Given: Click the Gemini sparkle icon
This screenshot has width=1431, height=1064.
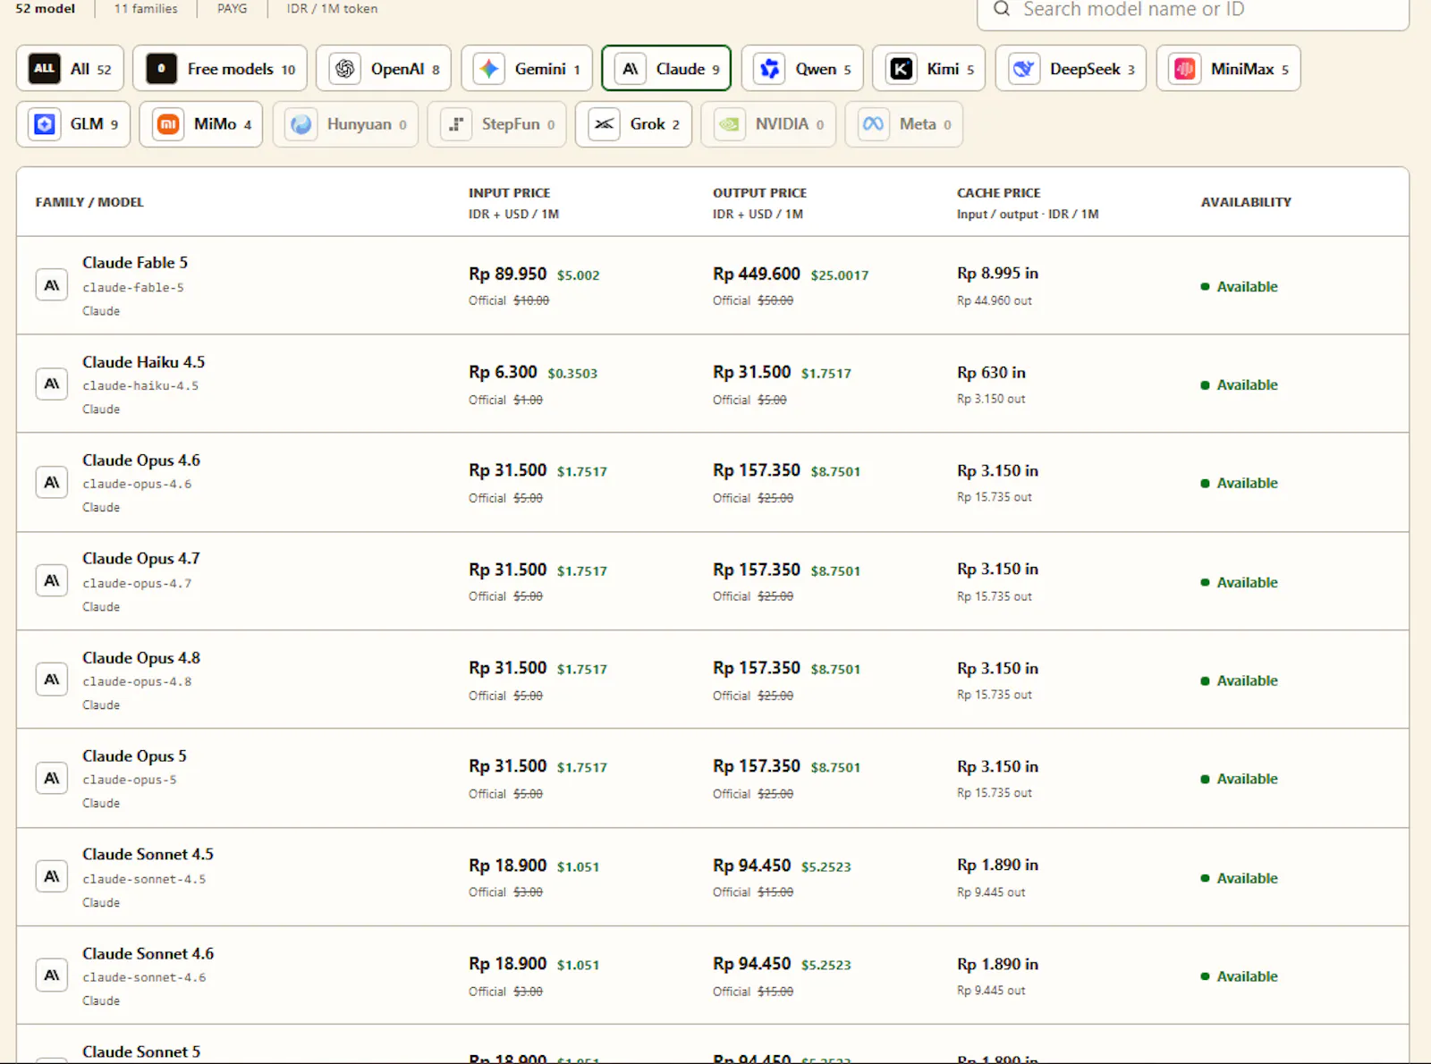Looking at the screenshot, I should point(489,69).
